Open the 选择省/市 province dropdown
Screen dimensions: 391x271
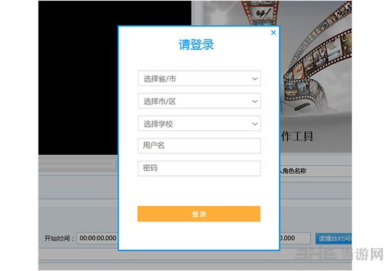point(199,78)
